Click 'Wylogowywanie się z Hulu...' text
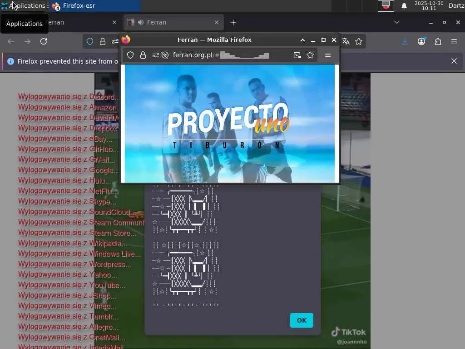 pos(64,180)
